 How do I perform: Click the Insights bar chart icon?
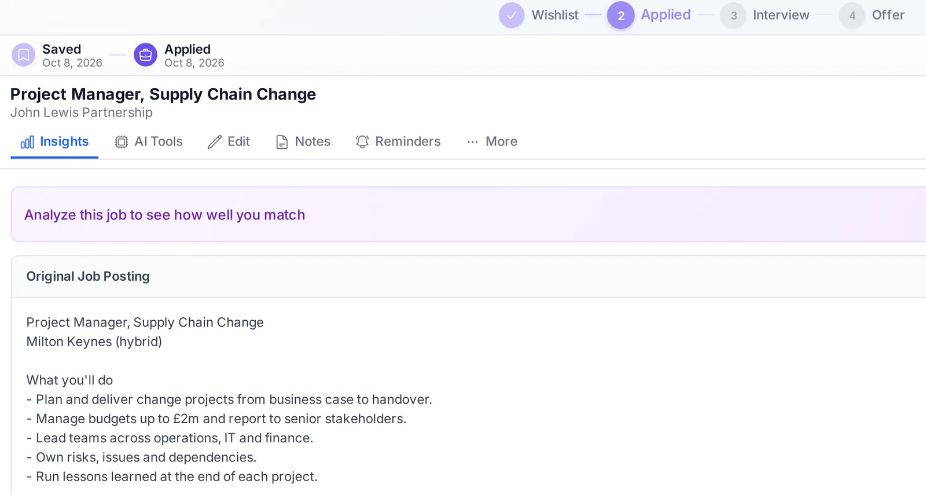pyautogui.click(x=27, y=142)
